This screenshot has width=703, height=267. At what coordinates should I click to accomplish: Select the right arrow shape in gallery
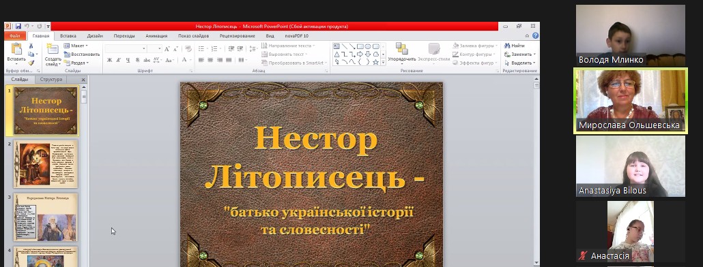tap(360, 54)
